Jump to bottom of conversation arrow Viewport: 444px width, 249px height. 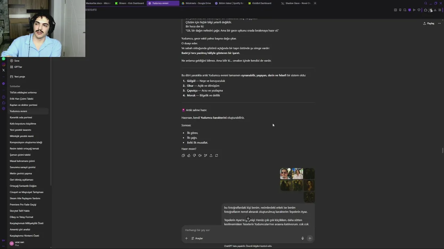tap(248, 219)
